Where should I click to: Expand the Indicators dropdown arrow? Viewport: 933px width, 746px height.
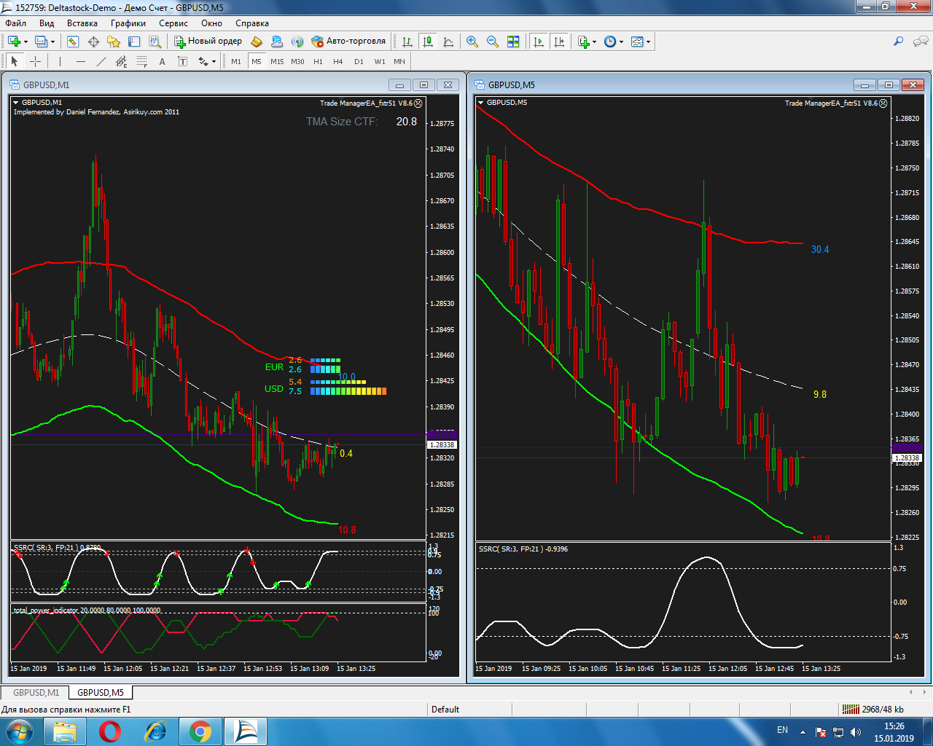point(595,42)
